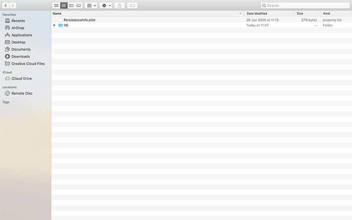Image resolution: width=352 pixels, height=220 pixels.
Task: Click the Today at 11:47 date
Action: (x=257, y=25)
